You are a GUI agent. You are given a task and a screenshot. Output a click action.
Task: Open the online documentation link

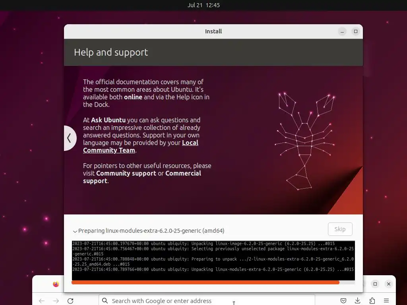click(133, 97)
